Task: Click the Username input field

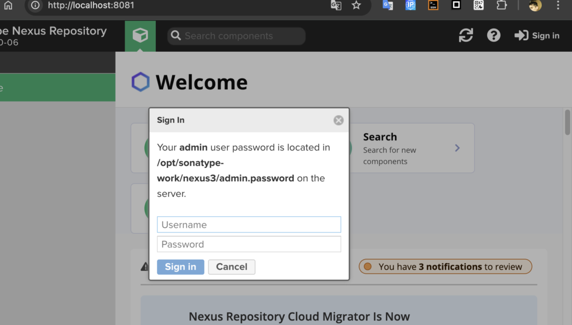Action: pyautogui.click(x=249, y=225)
